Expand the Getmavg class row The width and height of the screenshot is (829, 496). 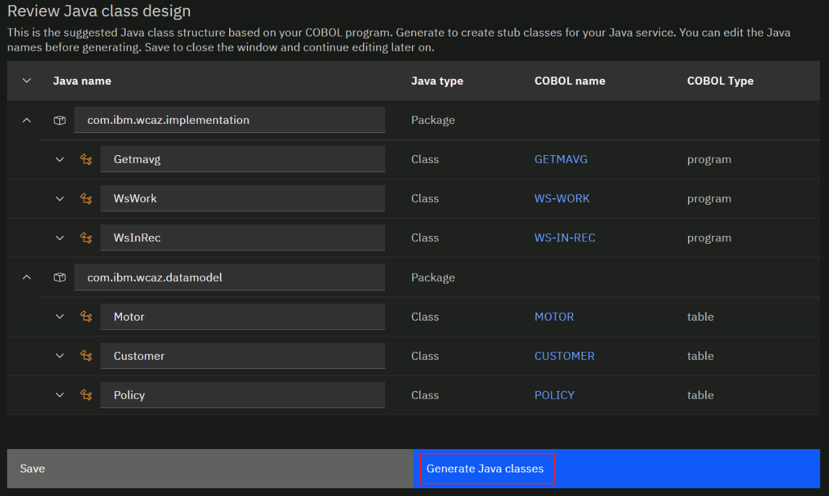pyautogui.click(x=60, y=160)
